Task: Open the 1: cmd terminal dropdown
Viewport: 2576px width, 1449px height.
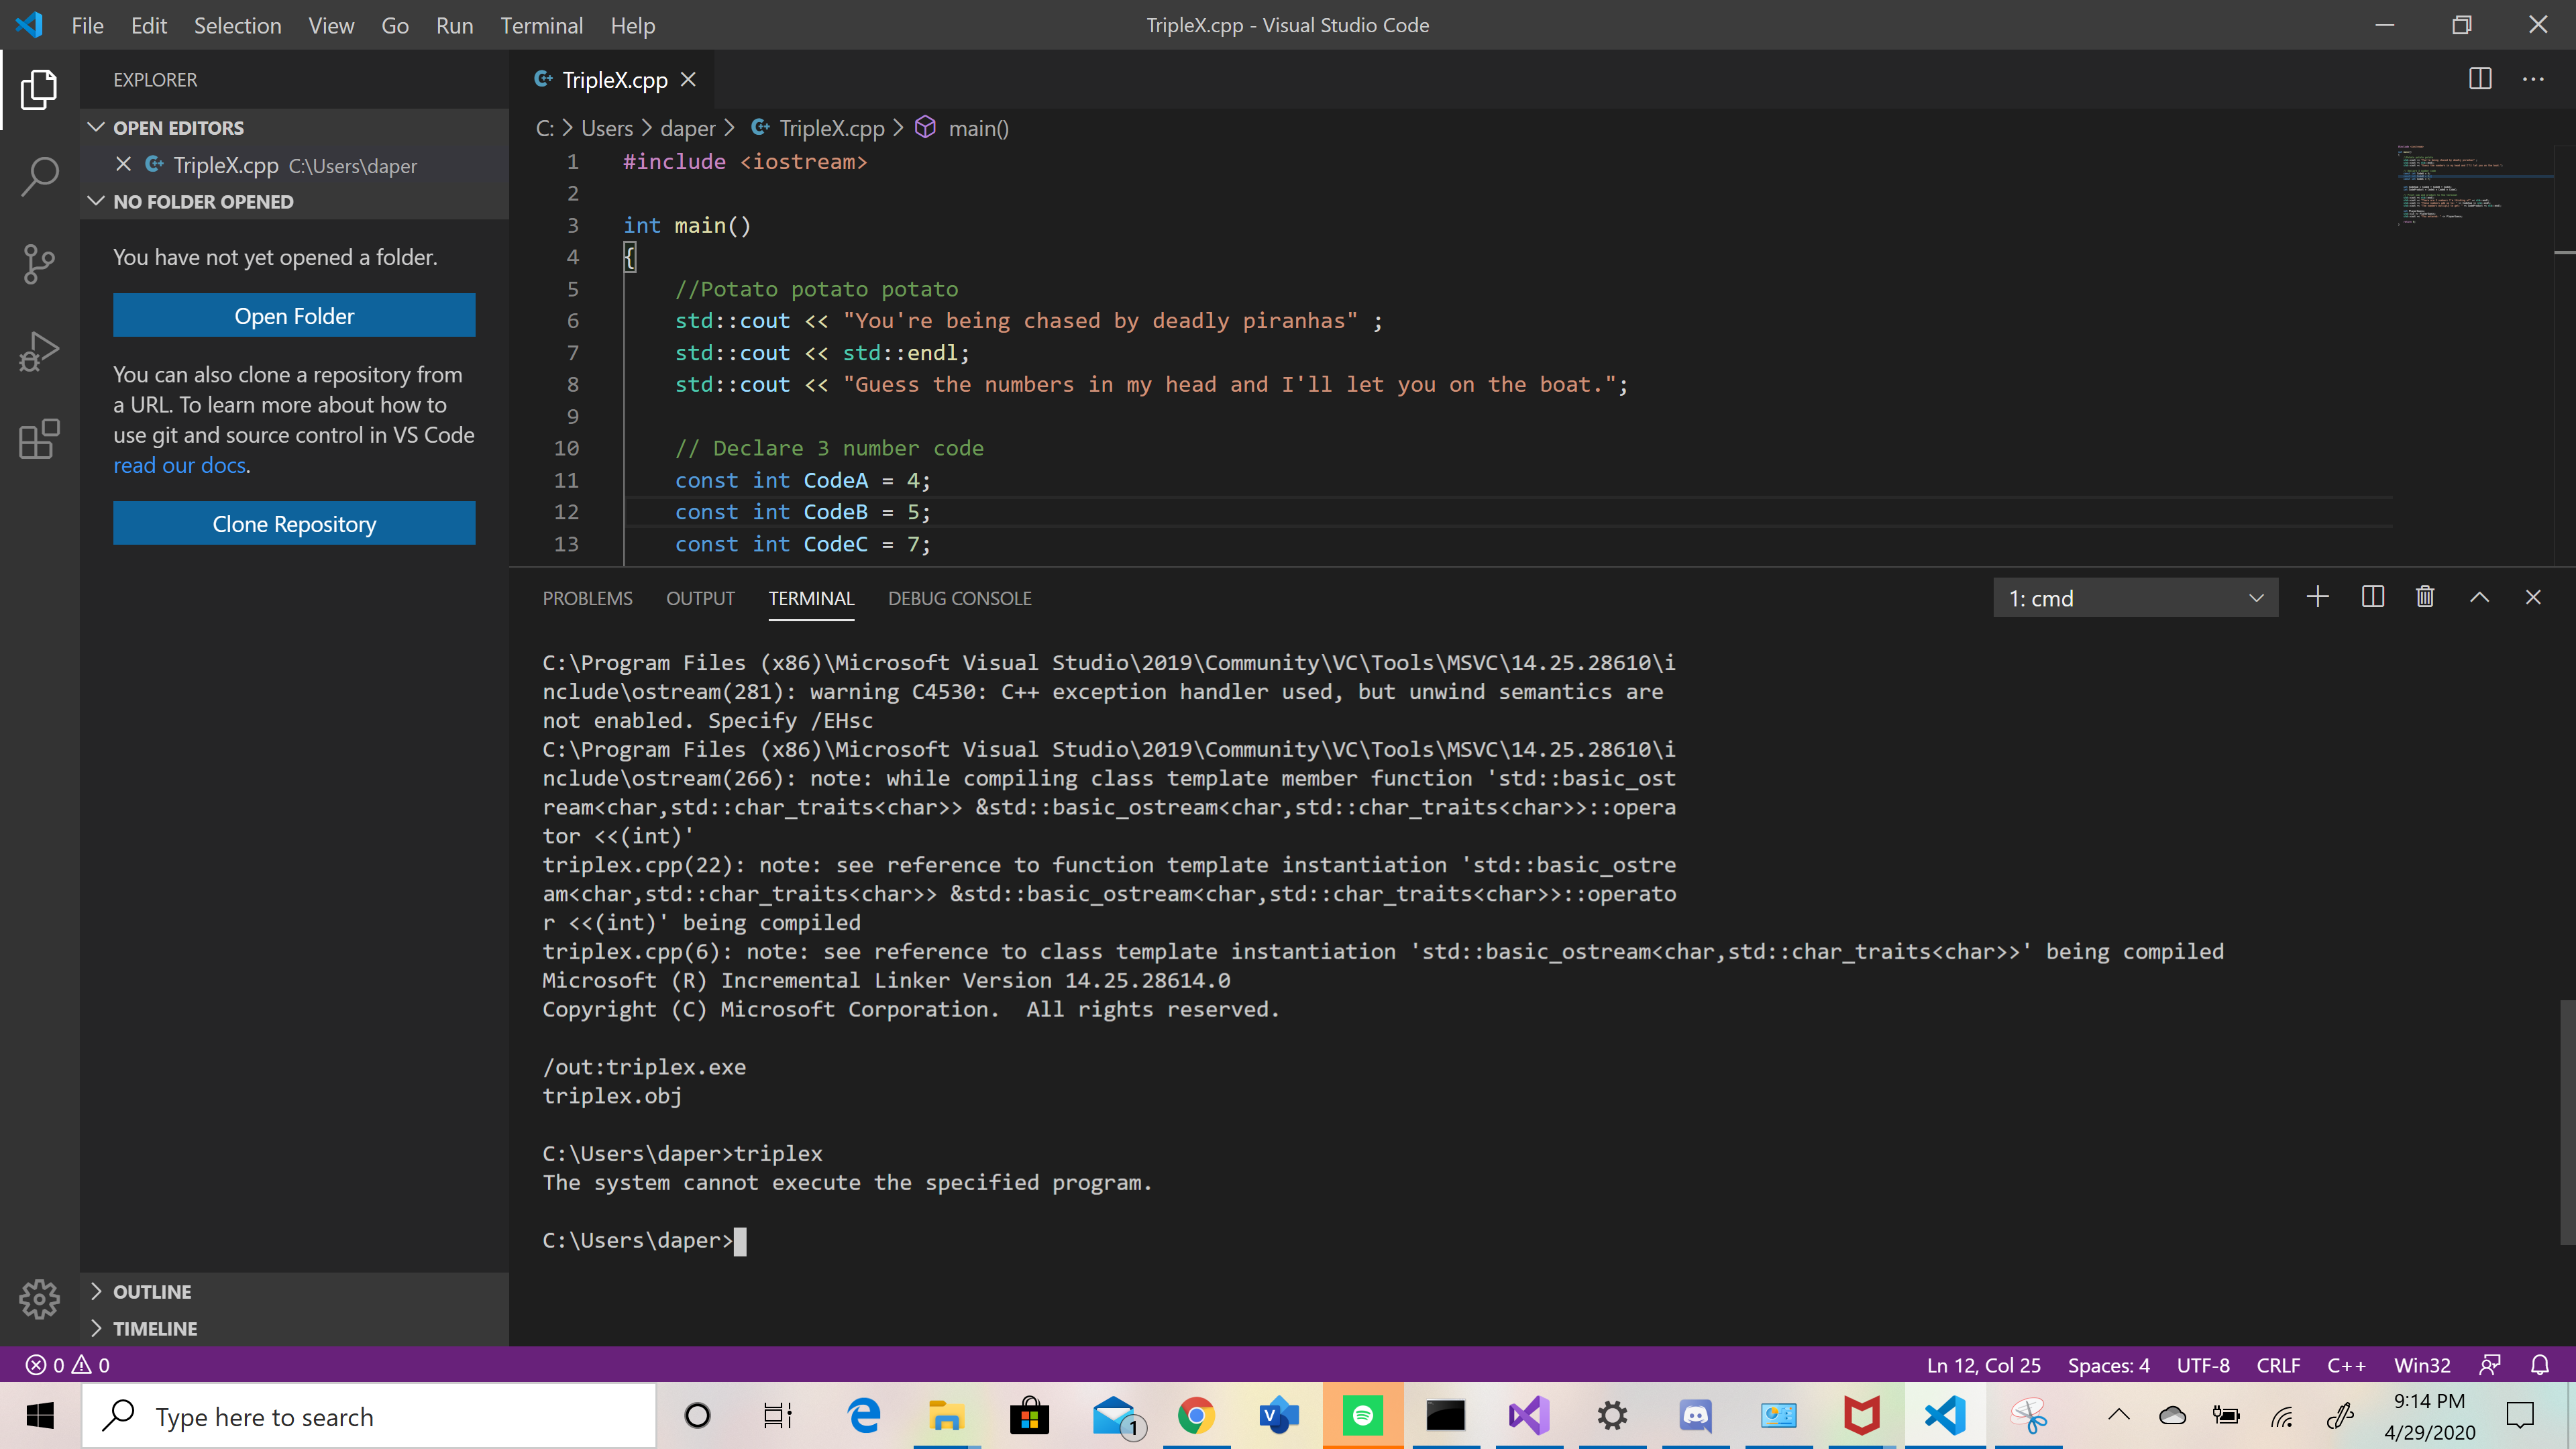Action: click(2135, 598)
